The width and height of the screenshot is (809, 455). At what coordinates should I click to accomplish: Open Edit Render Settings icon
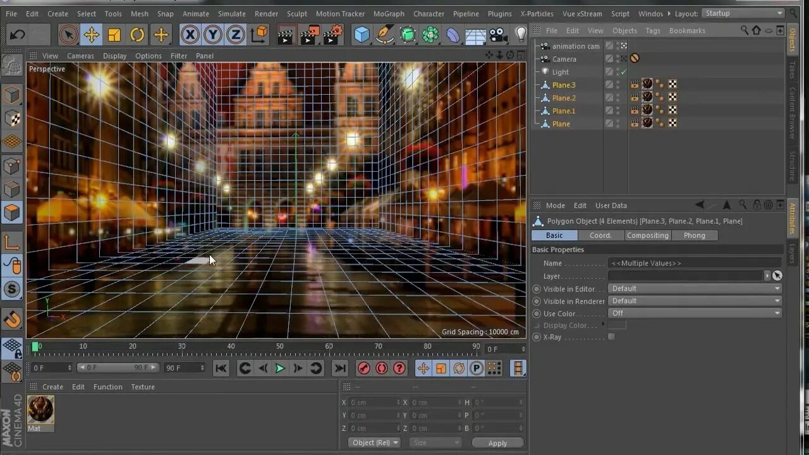click(333, 35)
